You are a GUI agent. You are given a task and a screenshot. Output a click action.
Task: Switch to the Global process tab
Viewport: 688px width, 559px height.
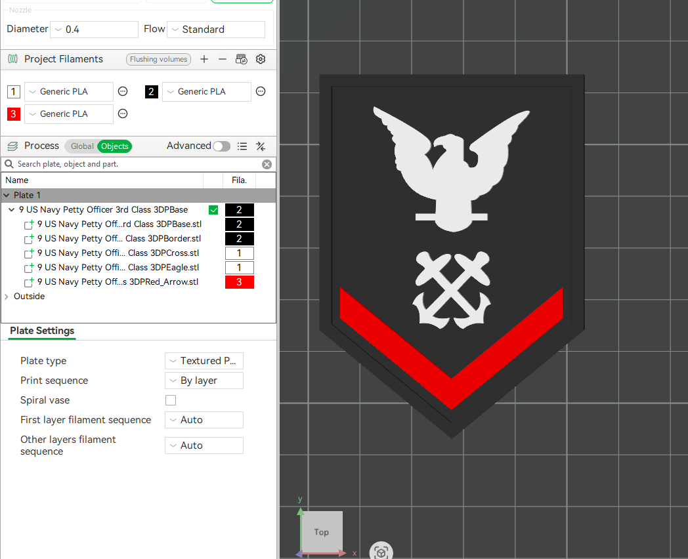[81, 146]
